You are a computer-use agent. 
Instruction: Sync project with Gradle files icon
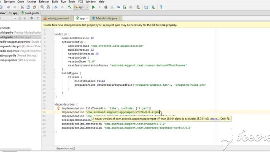tap(146, 7)
